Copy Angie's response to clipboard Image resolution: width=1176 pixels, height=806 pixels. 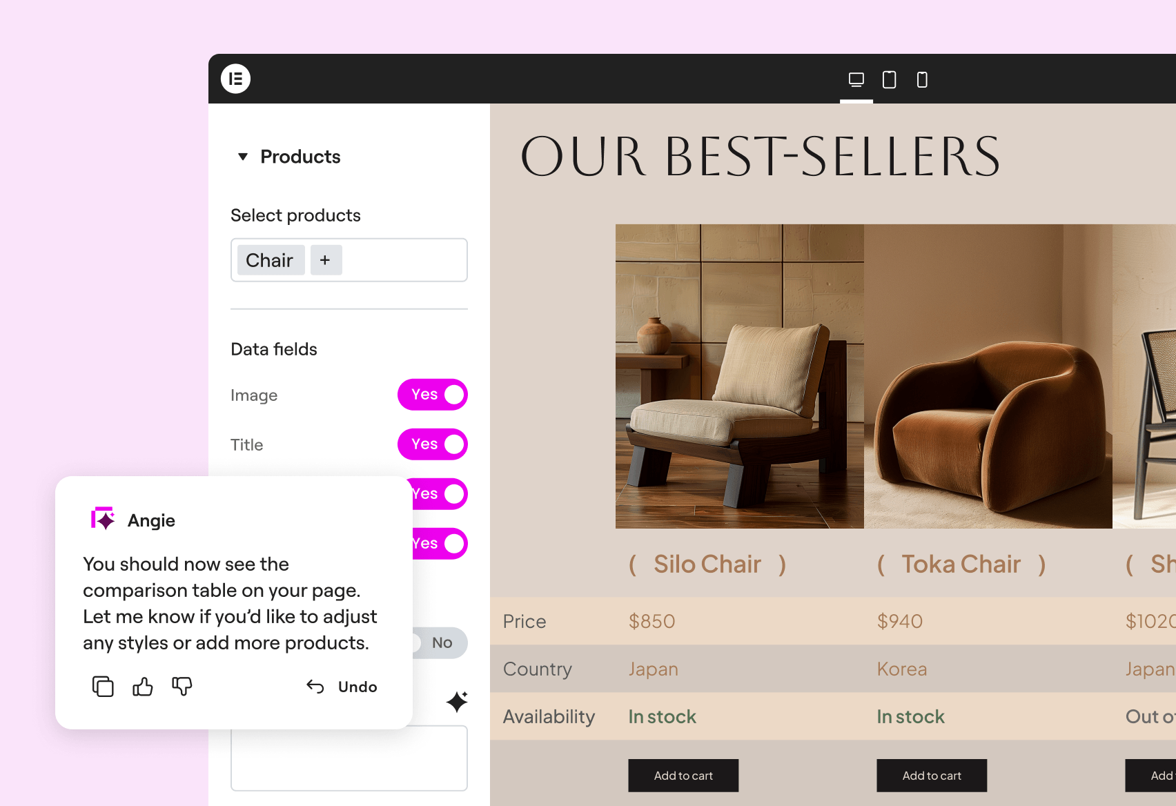(x=103, y=687)
